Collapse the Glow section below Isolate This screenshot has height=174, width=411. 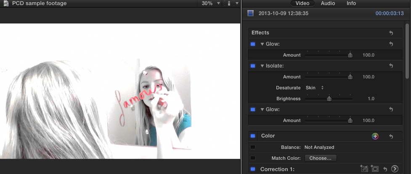point(262,109)
